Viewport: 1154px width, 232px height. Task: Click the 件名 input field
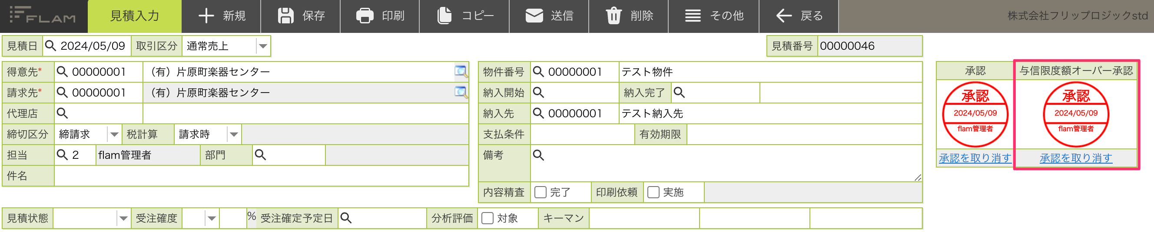click(261, 176)
